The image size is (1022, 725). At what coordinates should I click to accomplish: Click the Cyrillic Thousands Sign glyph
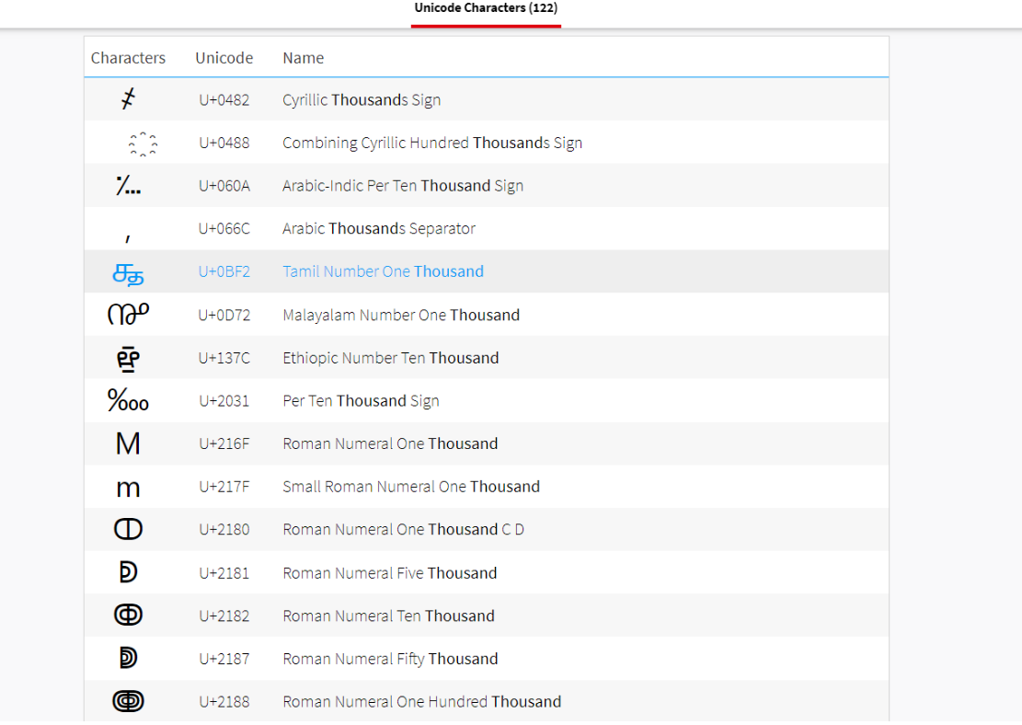click(x=128, y=99)
